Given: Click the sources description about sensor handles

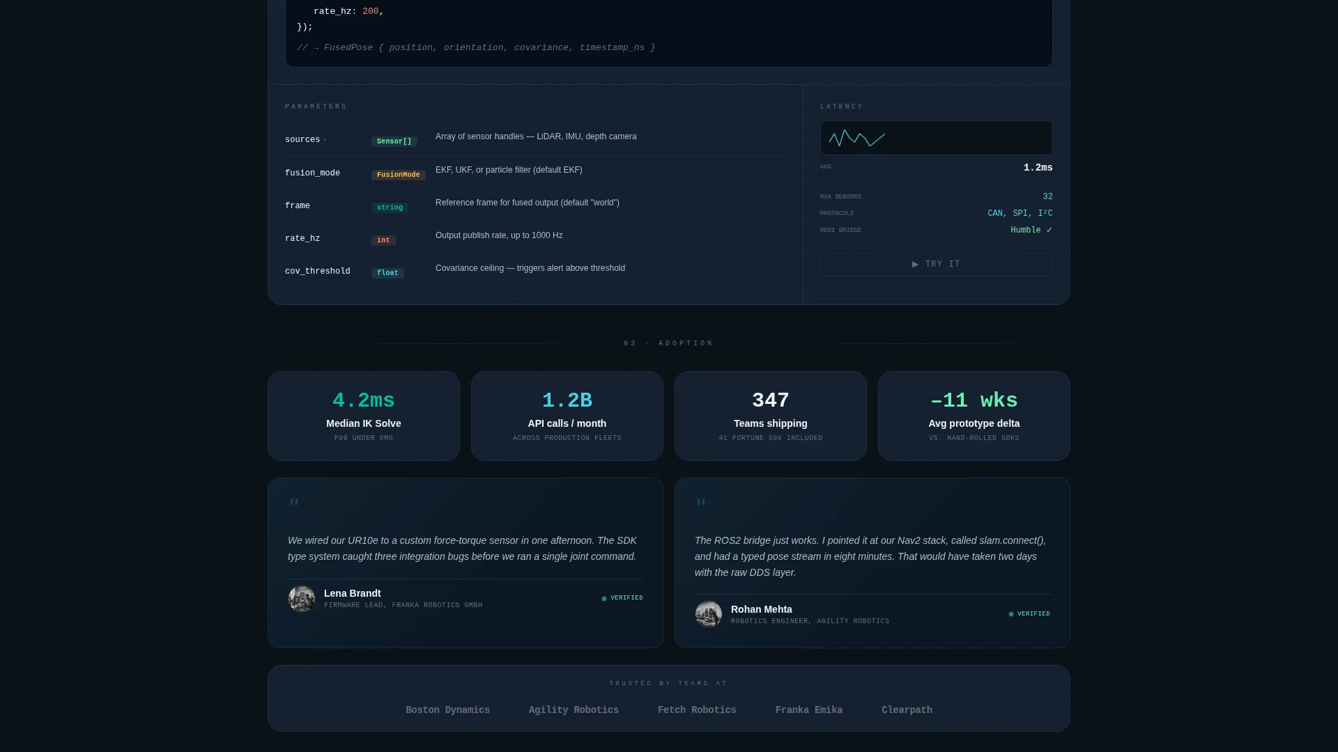Looking at the screenshot, I should point(536,136).
